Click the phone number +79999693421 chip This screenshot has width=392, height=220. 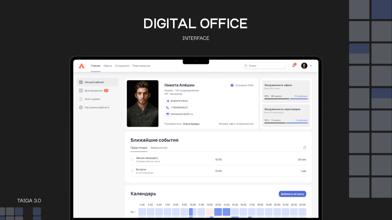point(177,108)
